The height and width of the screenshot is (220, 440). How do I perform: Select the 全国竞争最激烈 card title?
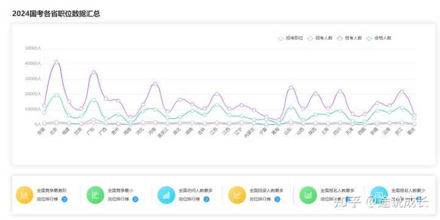click(51, 190)
